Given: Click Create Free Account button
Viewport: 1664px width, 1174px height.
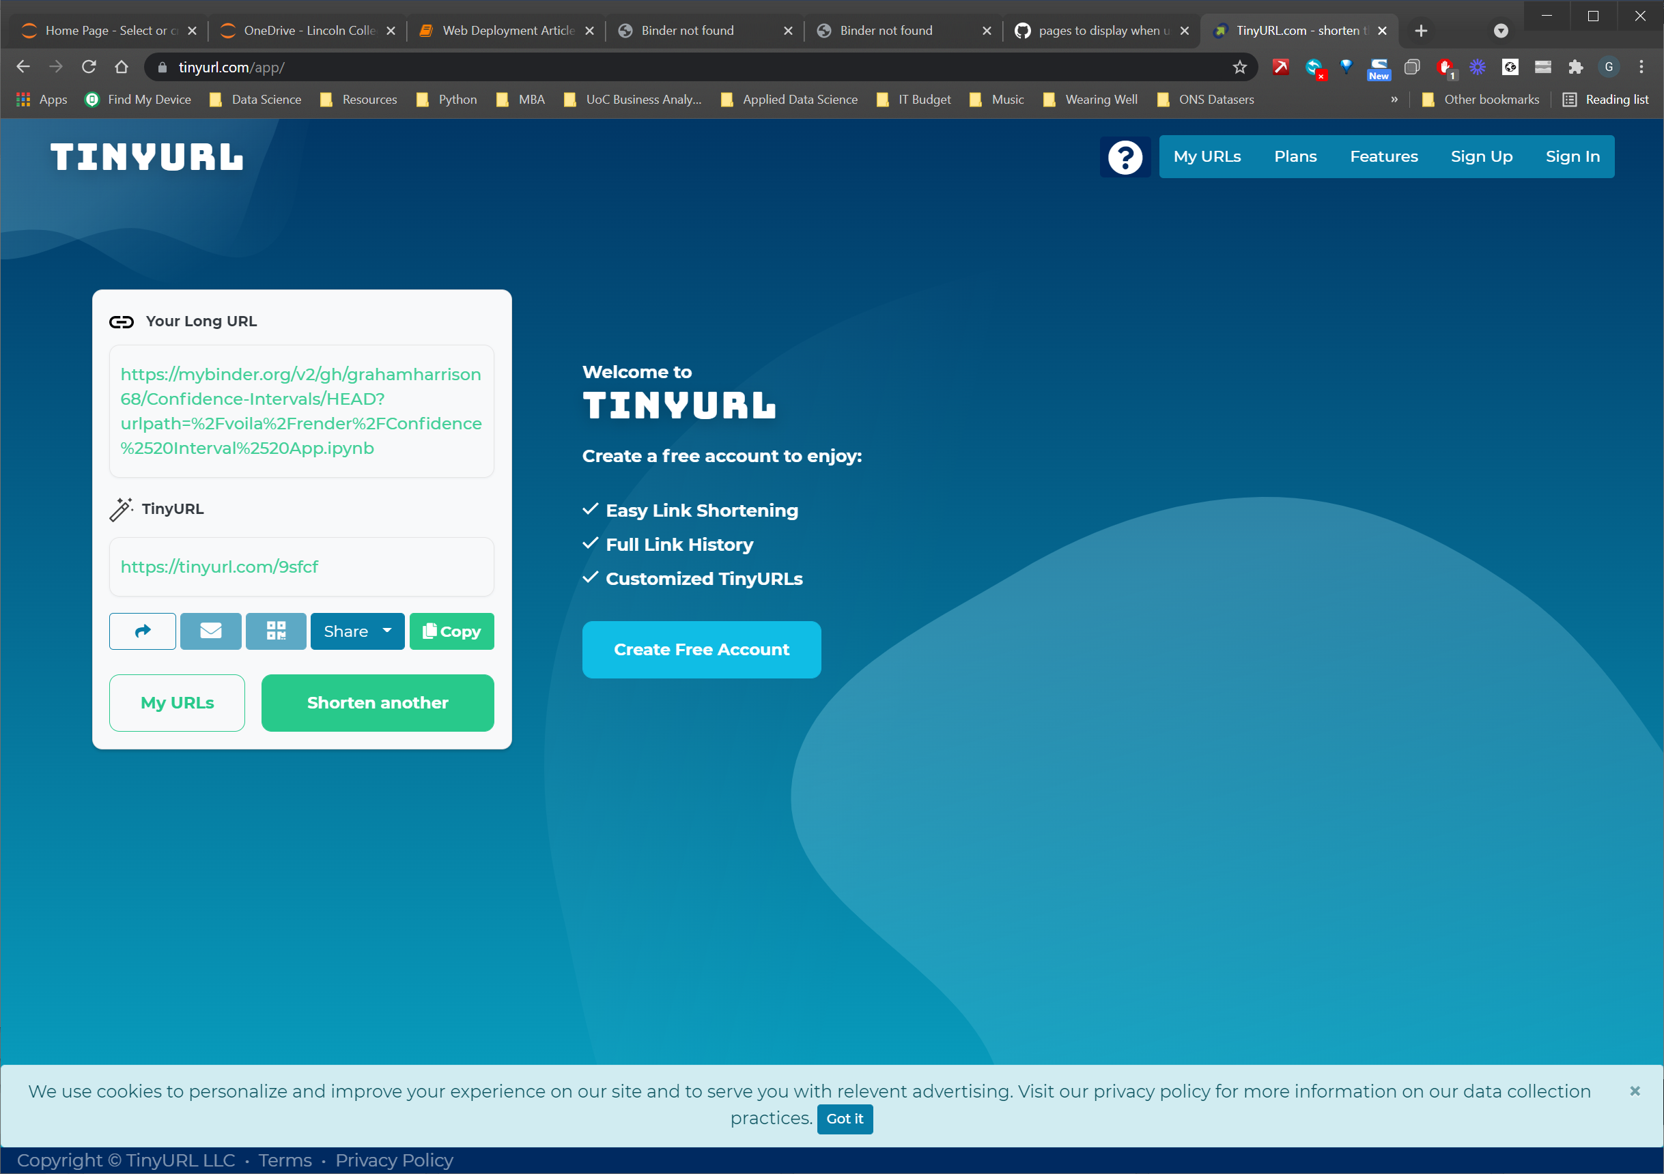Looking at the screenshot, I should [x=701, y=649].
